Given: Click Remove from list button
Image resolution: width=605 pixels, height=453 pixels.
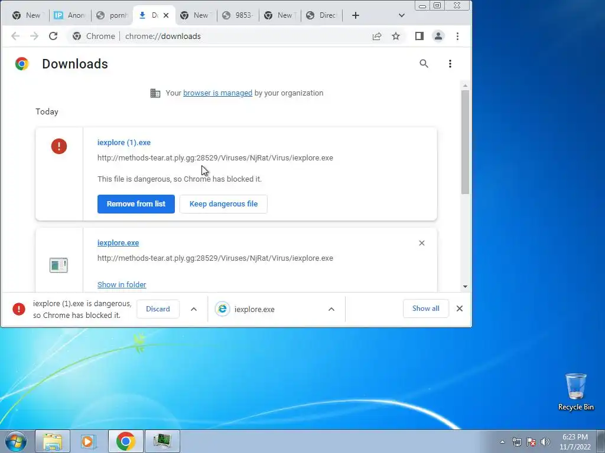Looking at the screenshot, I should 136,203.
